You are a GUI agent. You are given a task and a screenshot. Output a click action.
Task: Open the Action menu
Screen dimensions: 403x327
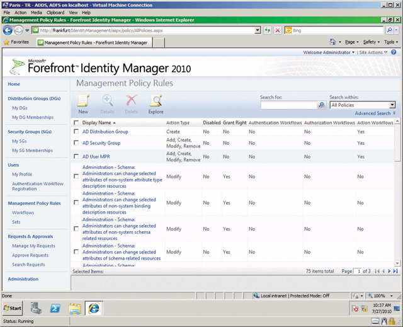tap(20, 13)
